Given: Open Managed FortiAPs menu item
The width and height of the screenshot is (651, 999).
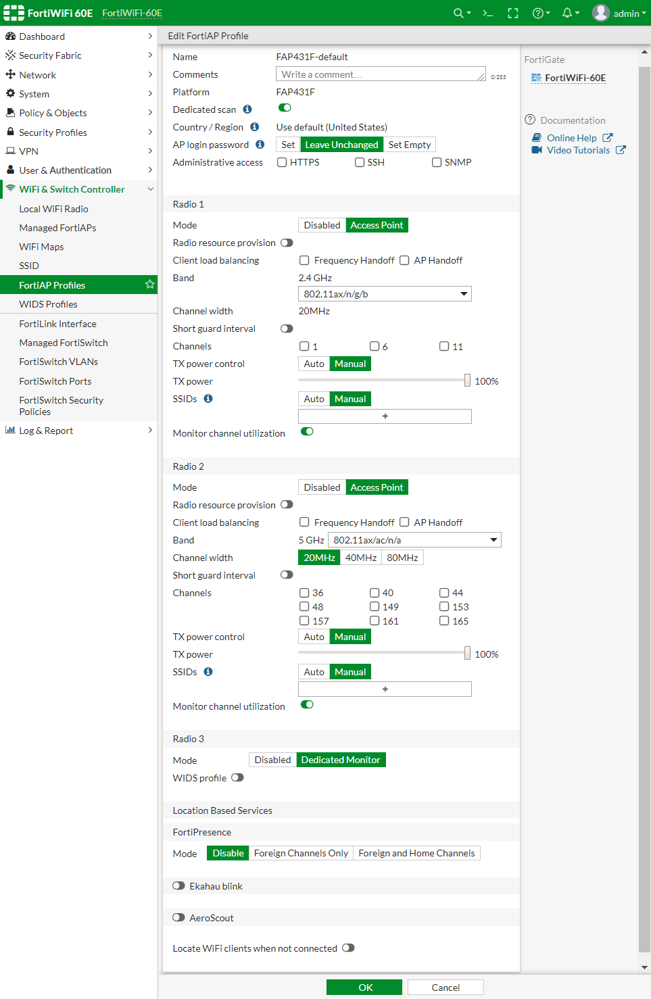Looking at the screenshot, I should coord(57,228).
